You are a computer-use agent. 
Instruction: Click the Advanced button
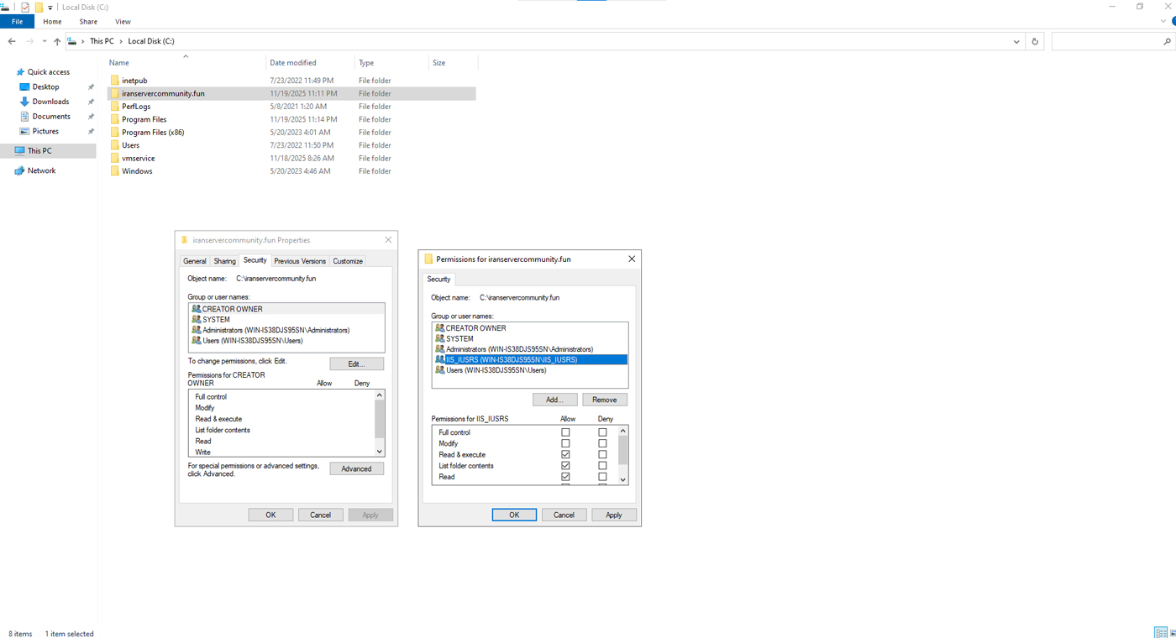(x=356, y=468)
